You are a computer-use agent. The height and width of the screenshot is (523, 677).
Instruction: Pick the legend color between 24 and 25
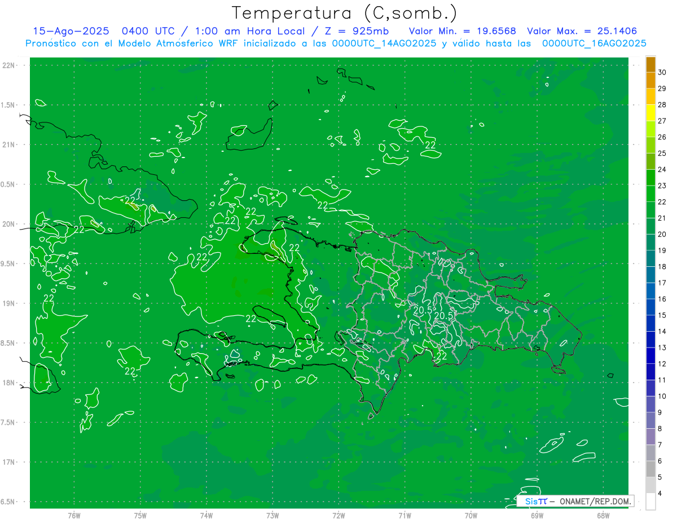click(x=650, y=161)
